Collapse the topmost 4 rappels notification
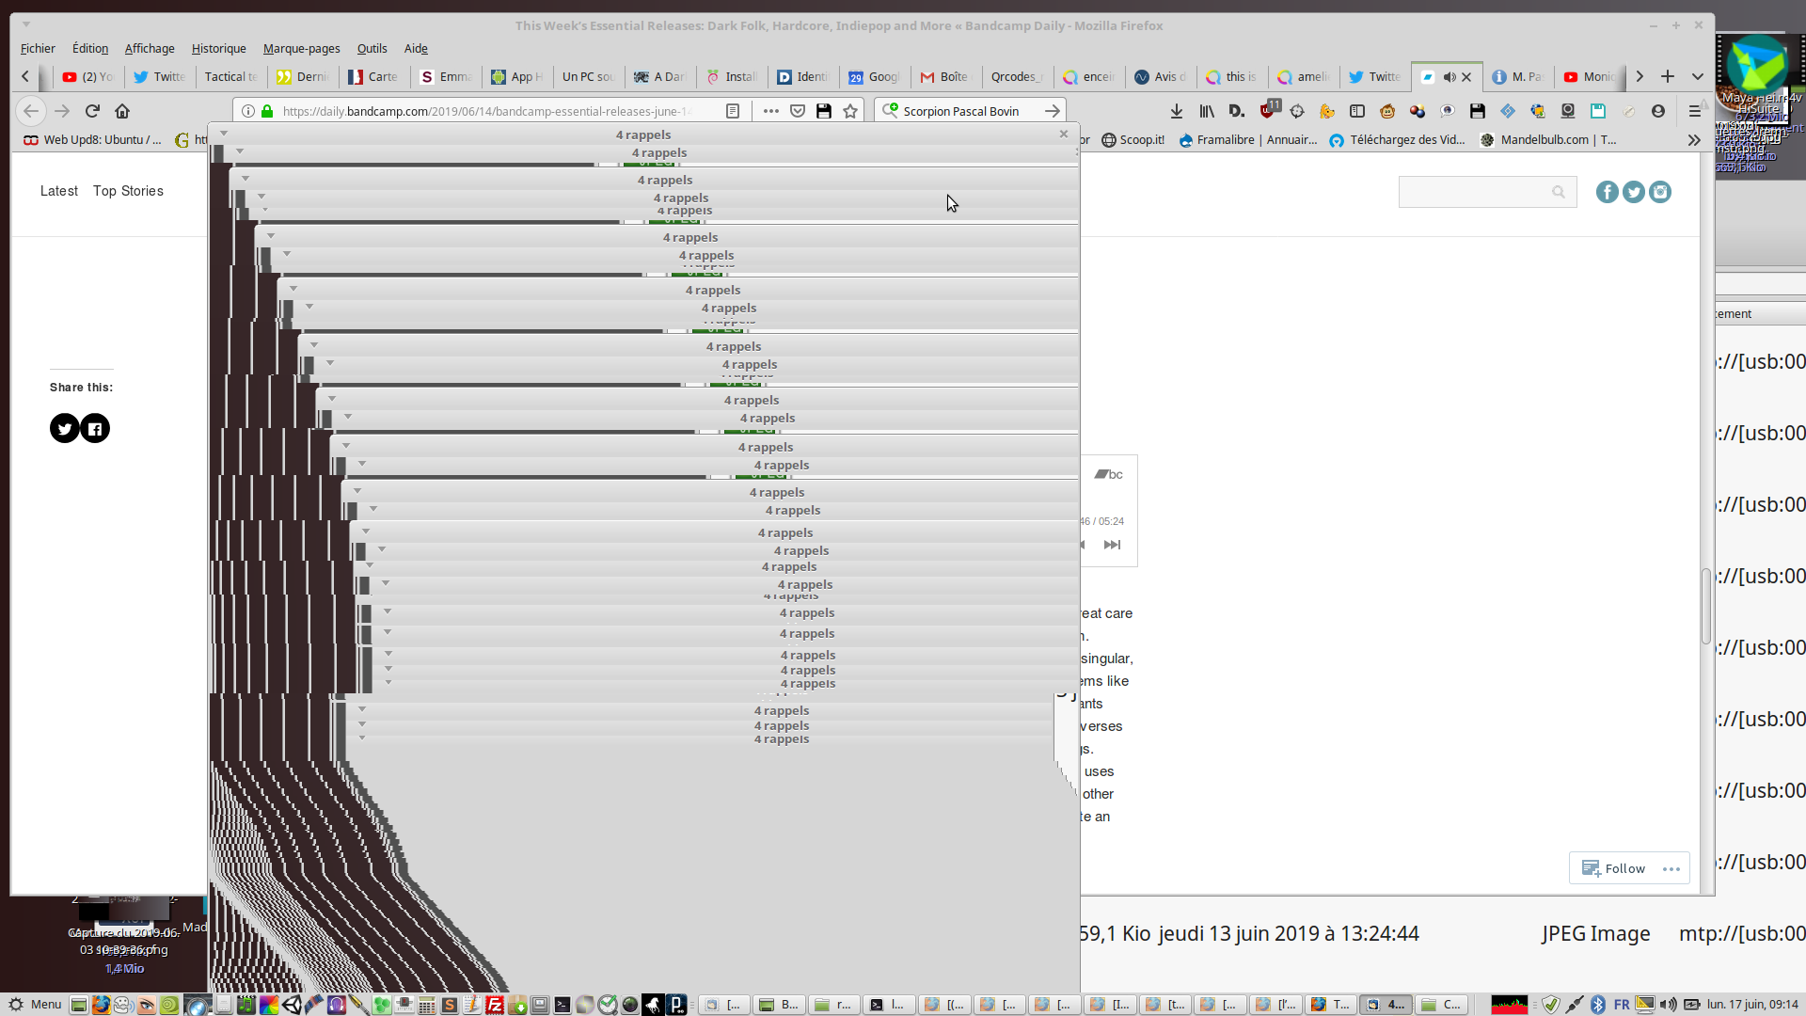The height and width of the screenshot is (1016, 1806). click(x=224, y=134)
